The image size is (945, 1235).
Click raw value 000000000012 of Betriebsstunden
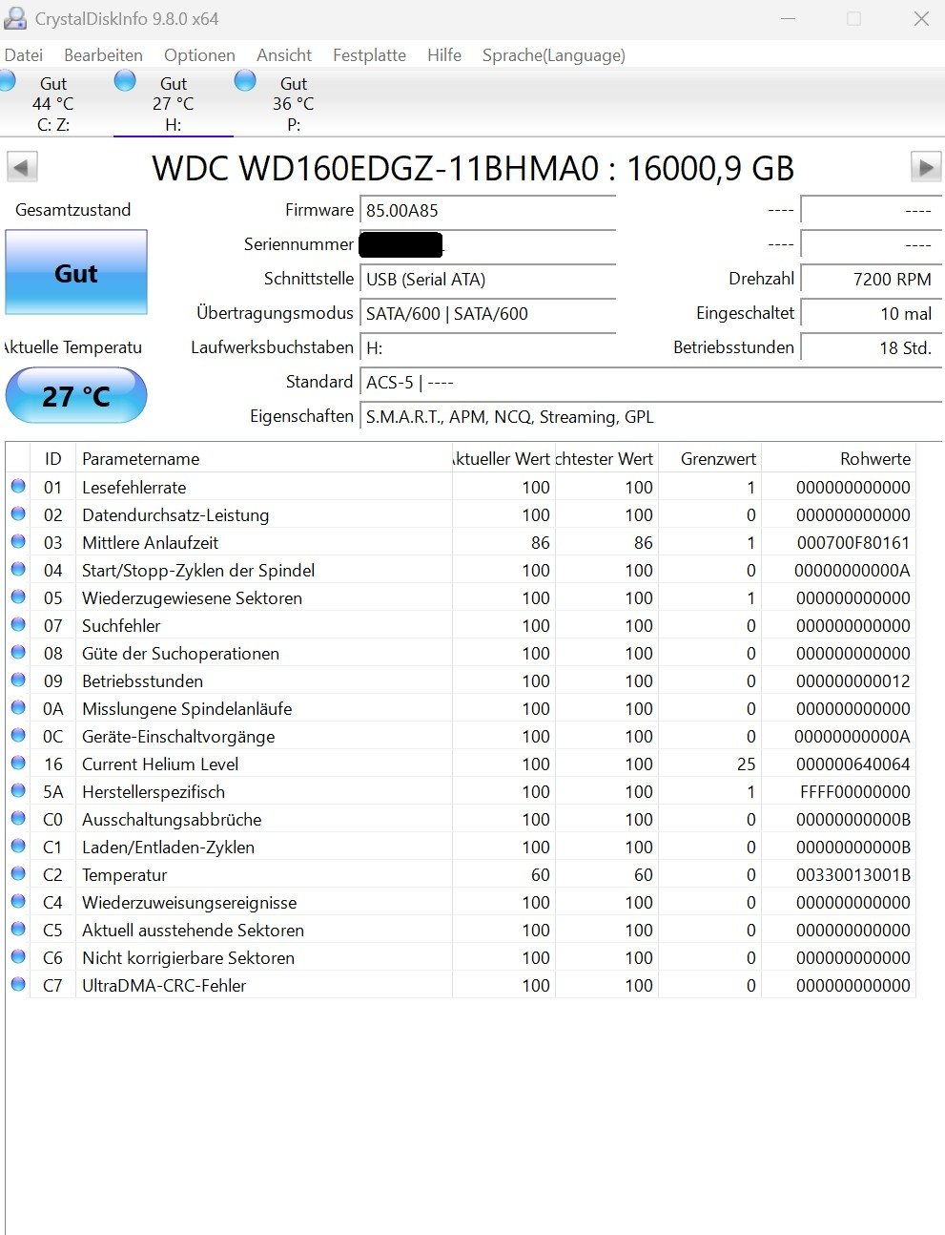(x=853, y=680)
